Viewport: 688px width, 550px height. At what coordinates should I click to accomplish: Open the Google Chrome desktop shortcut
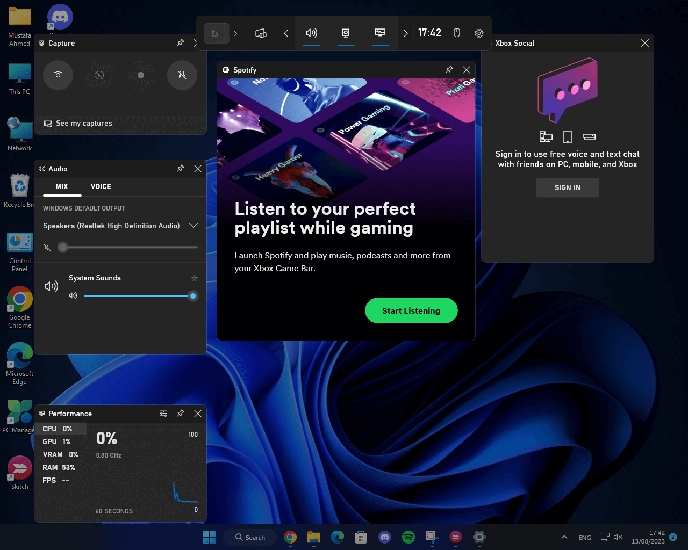point(19,307)
